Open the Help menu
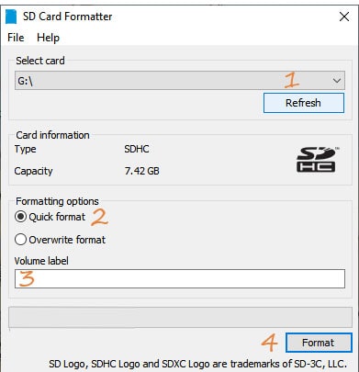 (48, 38)
